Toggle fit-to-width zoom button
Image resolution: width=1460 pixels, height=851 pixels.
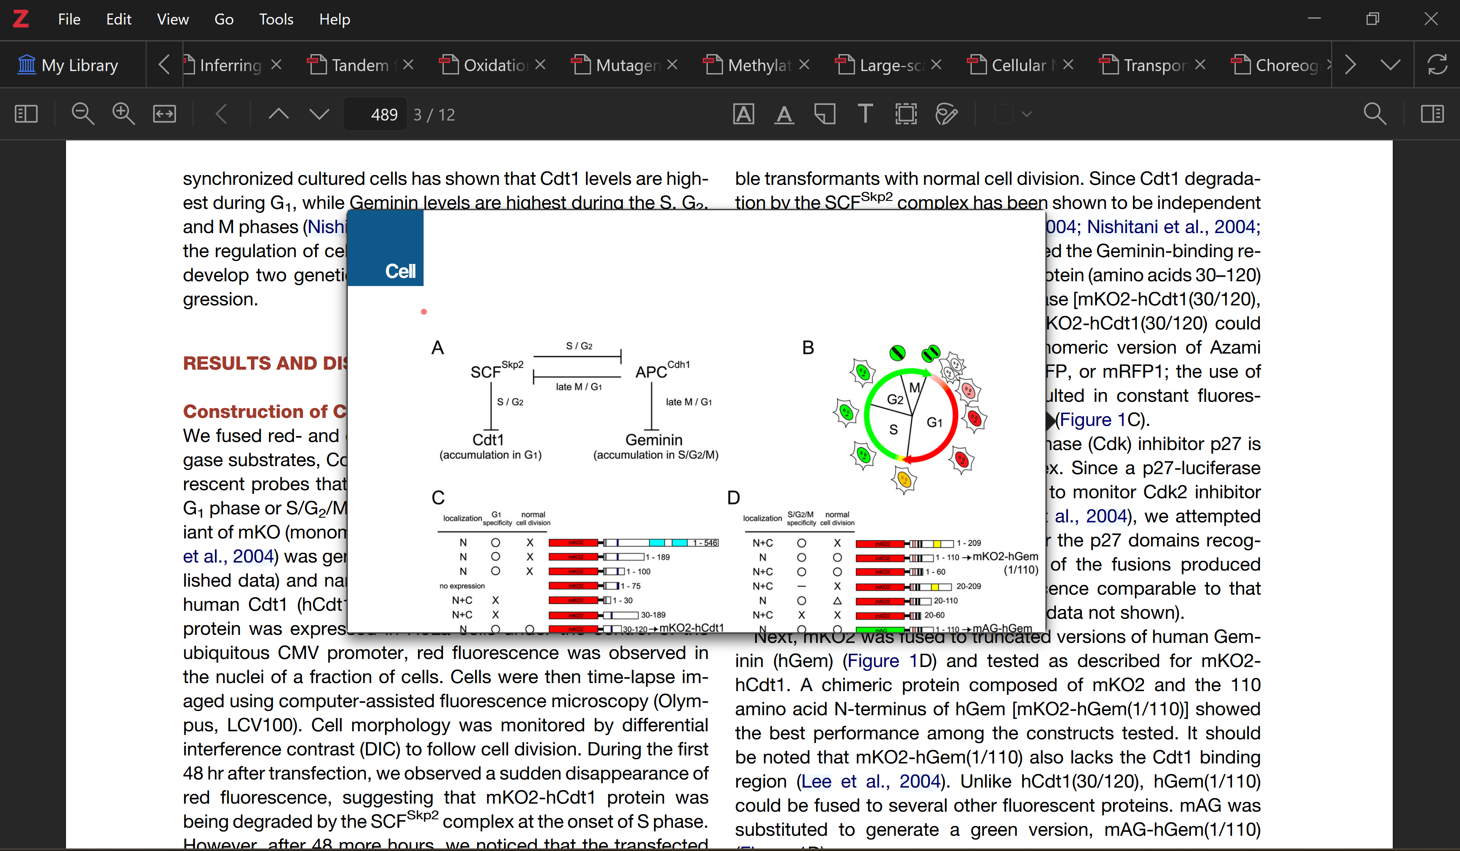[165, 114]
